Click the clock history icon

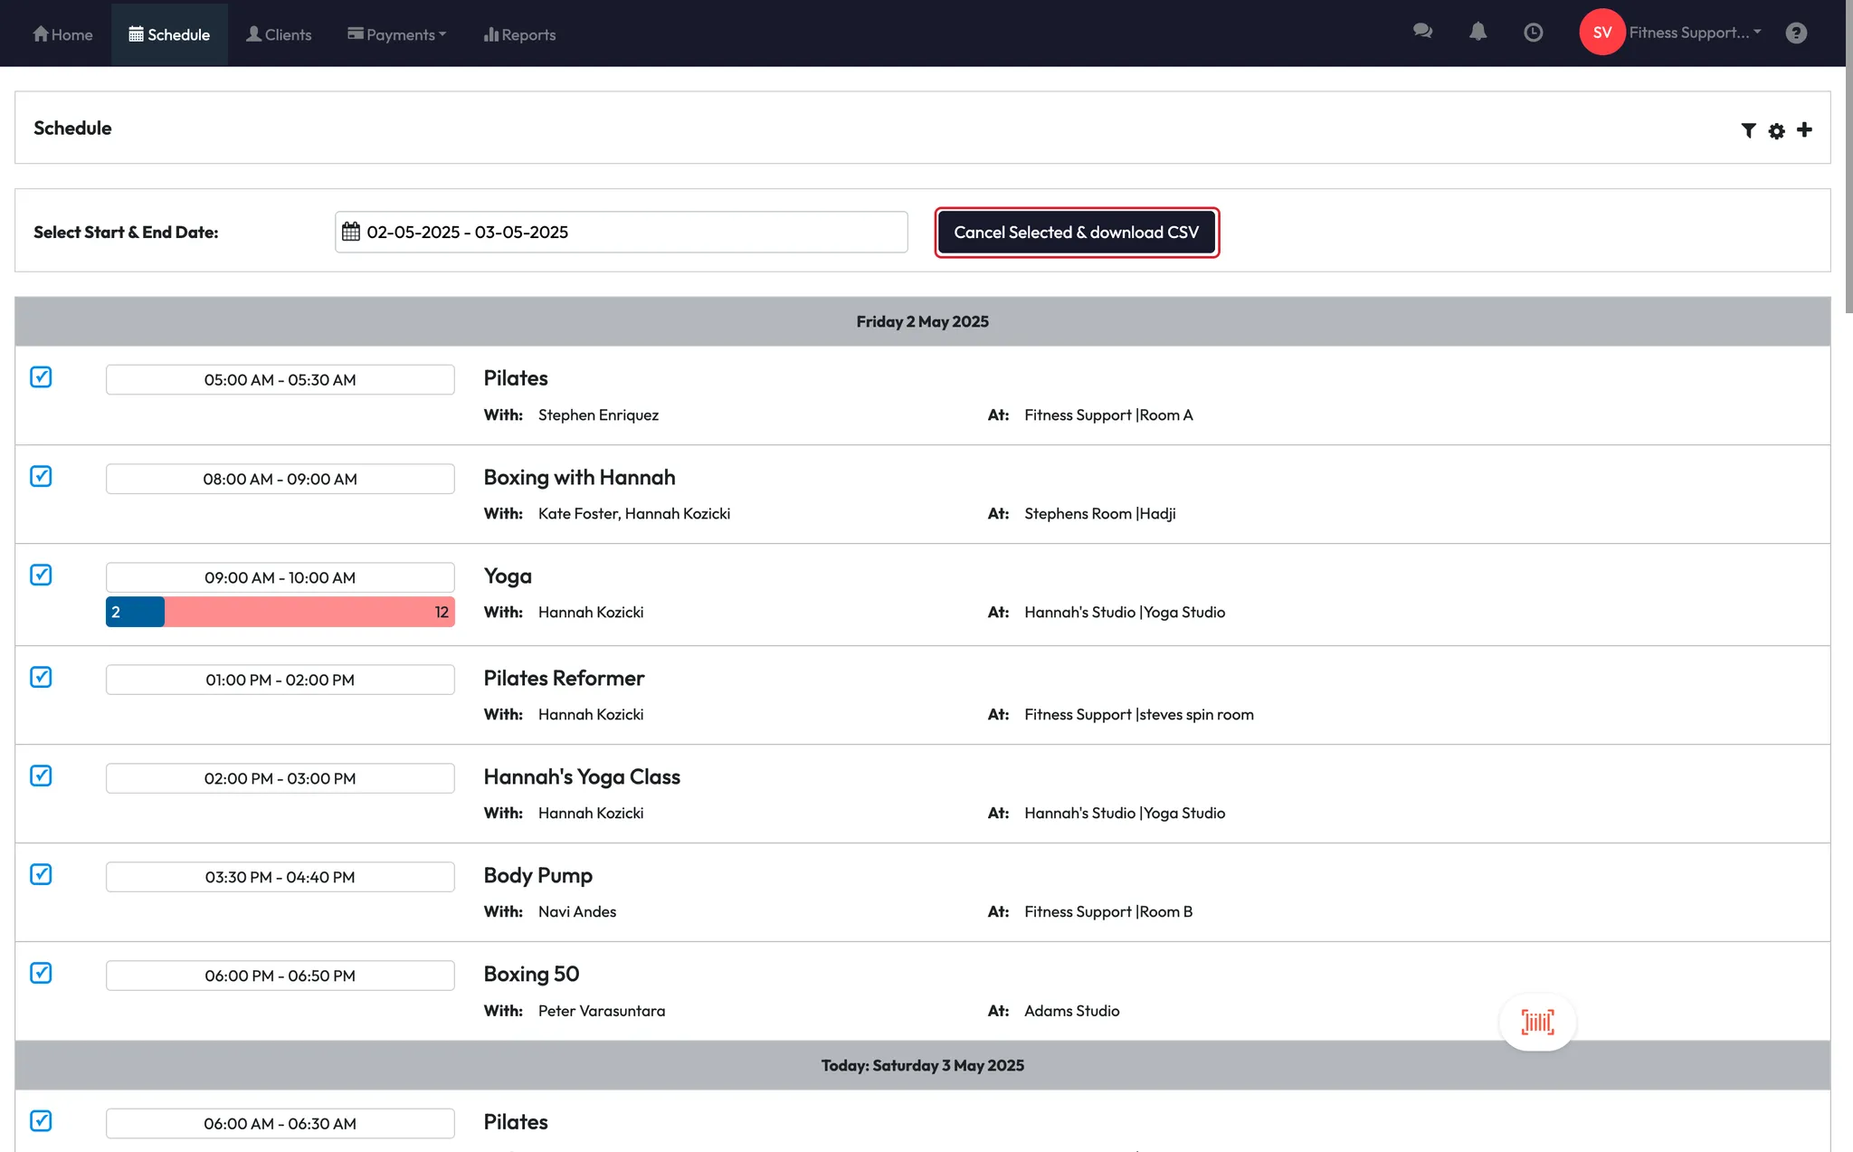[x=1533, y=33]
